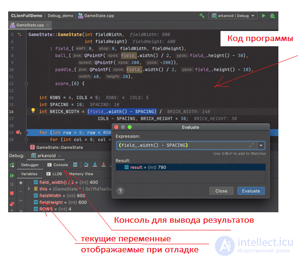Run the arkanoid configuration with green play icon

(x=264, y=16)
